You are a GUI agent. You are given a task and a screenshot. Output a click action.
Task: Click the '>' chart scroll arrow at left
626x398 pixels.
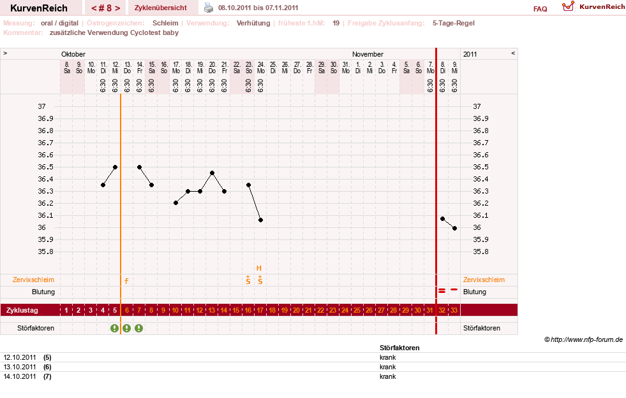click(x=5, y=53)
